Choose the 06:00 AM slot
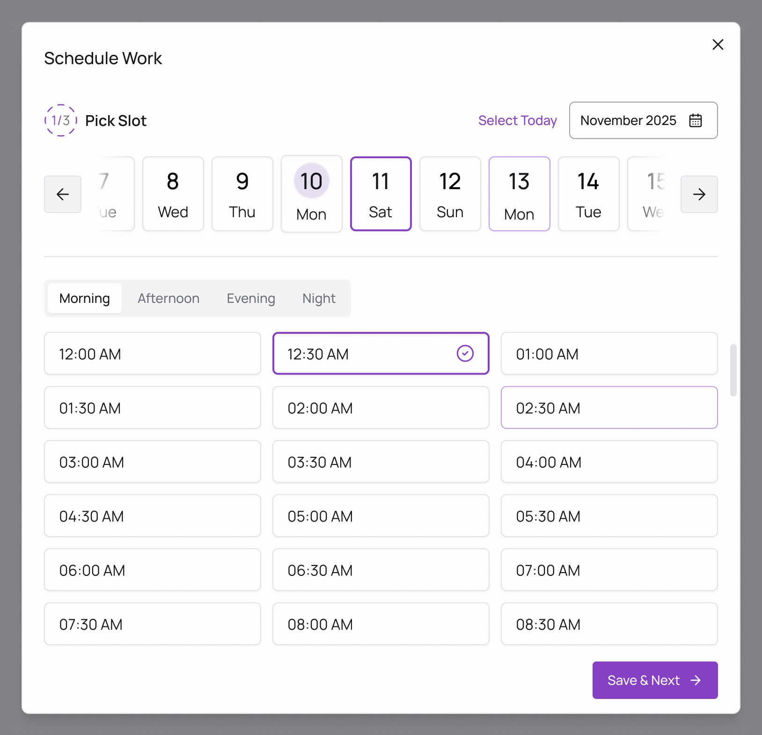 (x=153, y=570)
